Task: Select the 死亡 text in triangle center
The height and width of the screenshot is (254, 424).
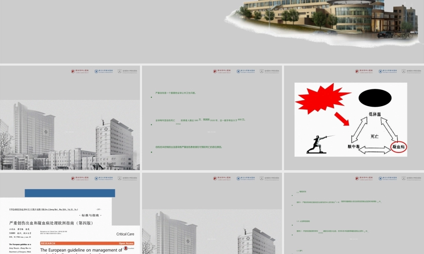Action: click(x=375, y=137)
